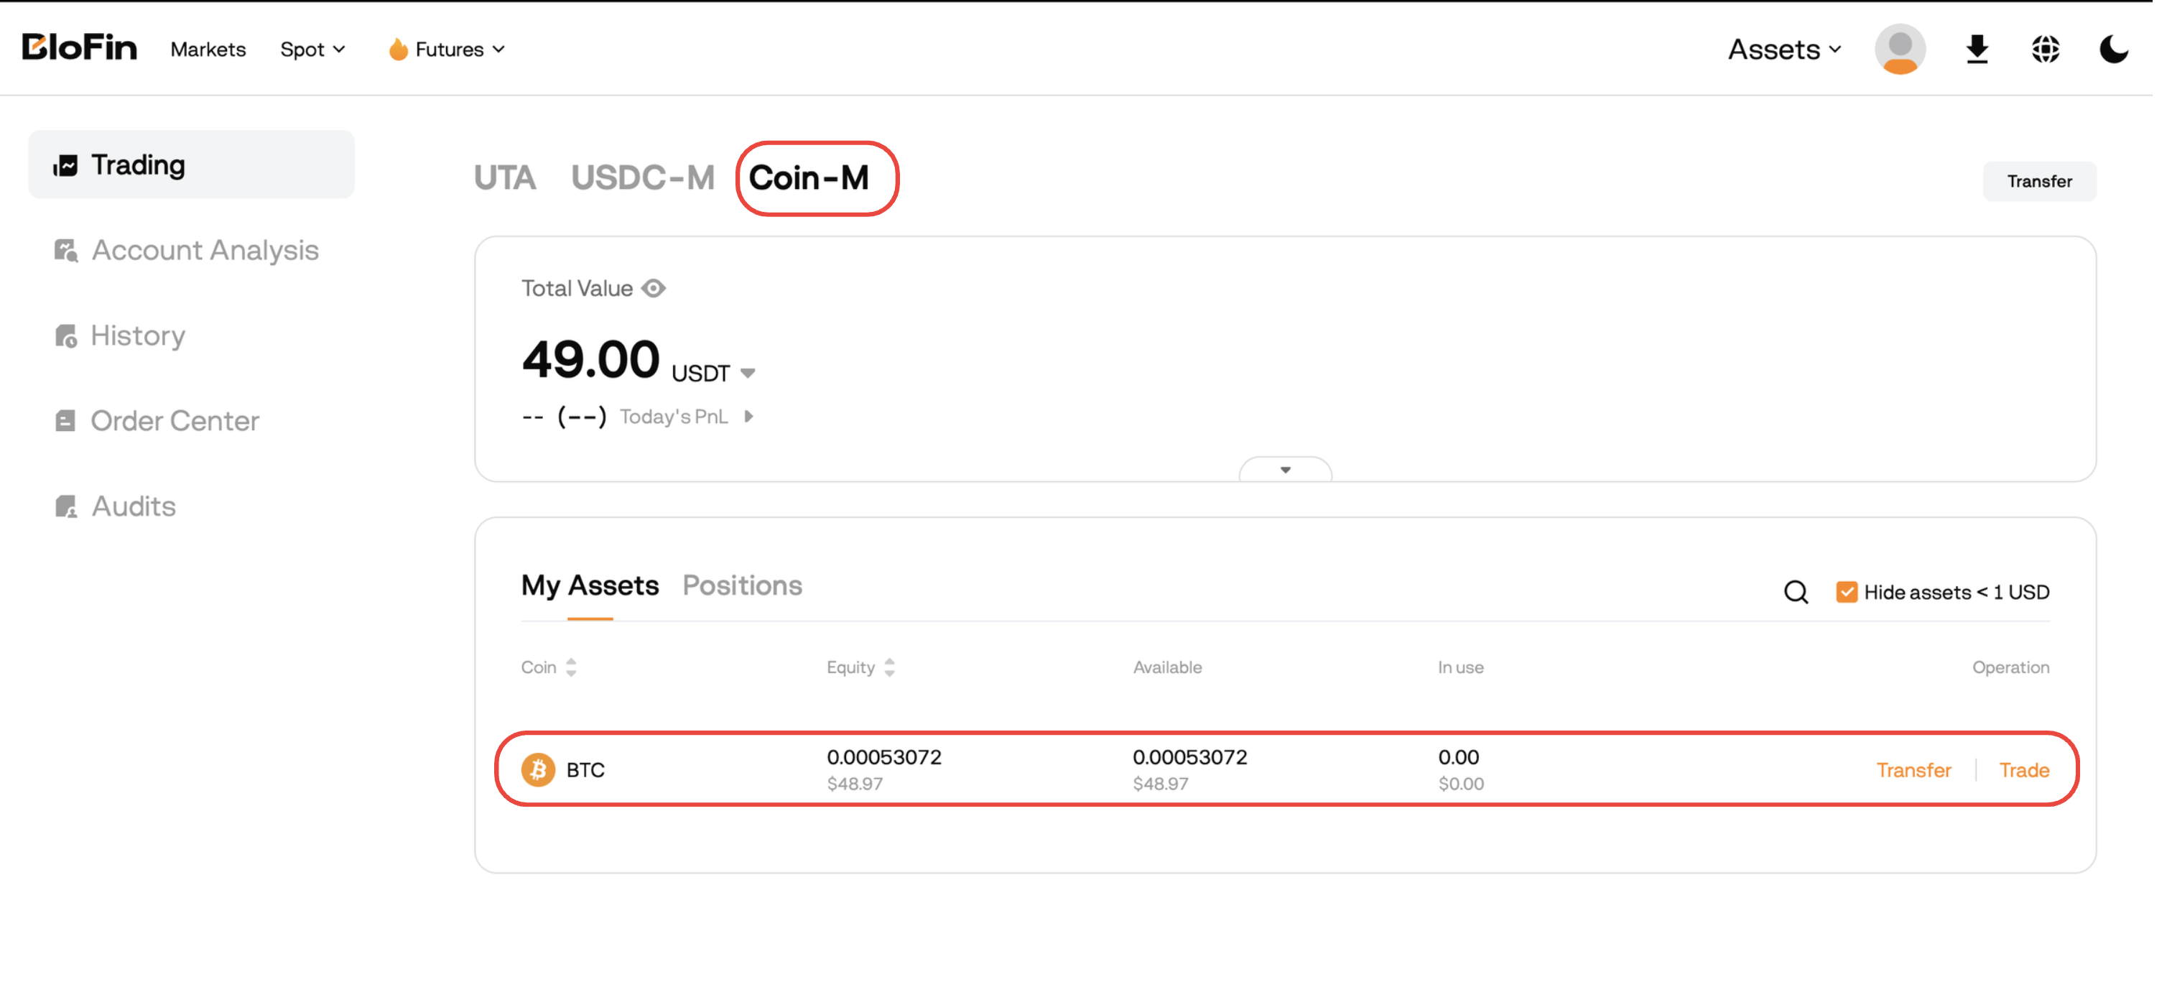Expand the Spot dropdown menu
The width and height of the screenshot is (2172, 987).
pyautogui.click(x=313, y=50)
